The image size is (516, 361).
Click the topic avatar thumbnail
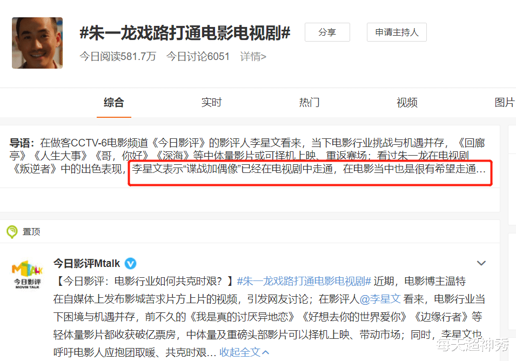(x=37, y=43)
